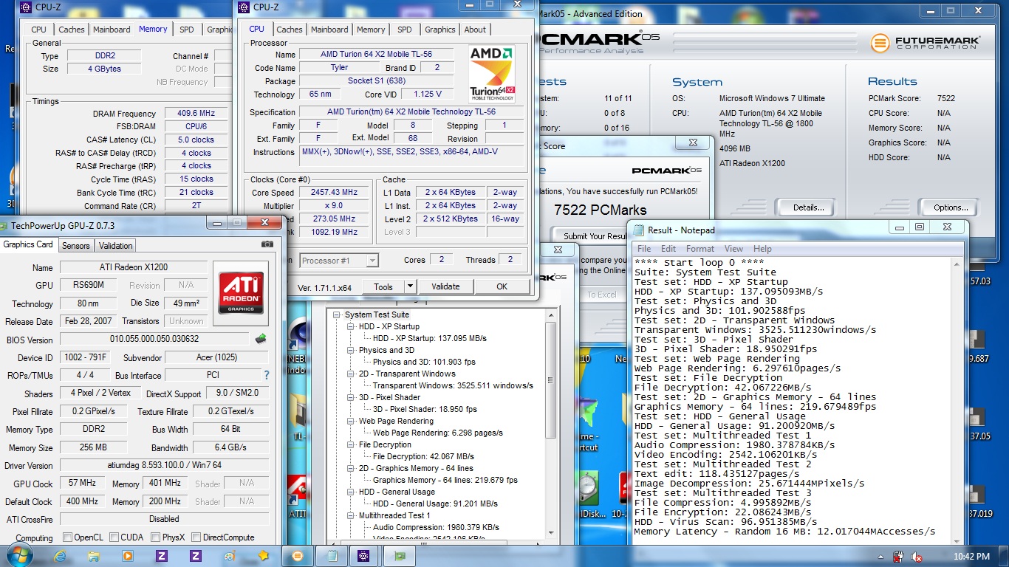The height and width of the screenshot is (567, 1009).
Task: Open Windows Media Player taskbar icon
Action: click(x=128, y=556)
